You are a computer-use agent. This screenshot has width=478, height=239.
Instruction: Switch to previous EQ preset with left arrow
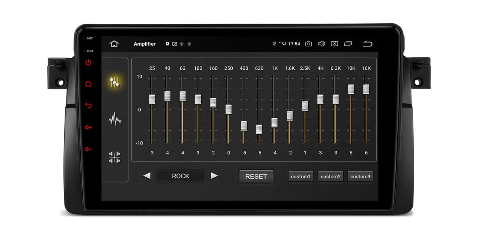click(x=147, y=176)
